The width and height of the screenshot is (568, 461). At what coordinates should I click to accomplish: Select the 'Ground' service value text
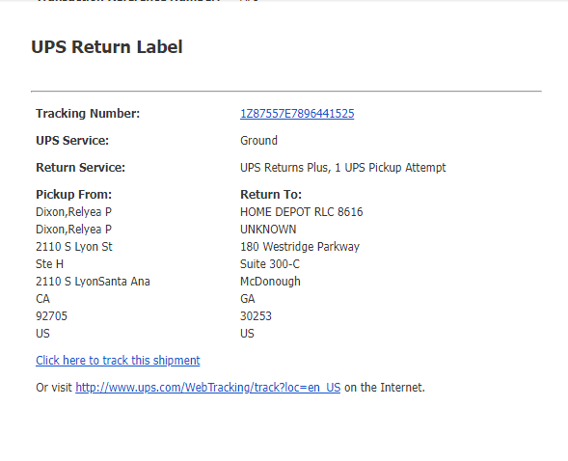pos(258,141)
